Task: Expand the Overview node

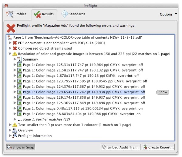Action: [10, 130]
